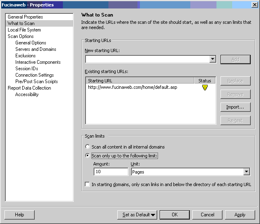The height and width of the screenshot is (224, 260).
Task: Enable scanning only below starting URL directory
Action: (87, 184)
